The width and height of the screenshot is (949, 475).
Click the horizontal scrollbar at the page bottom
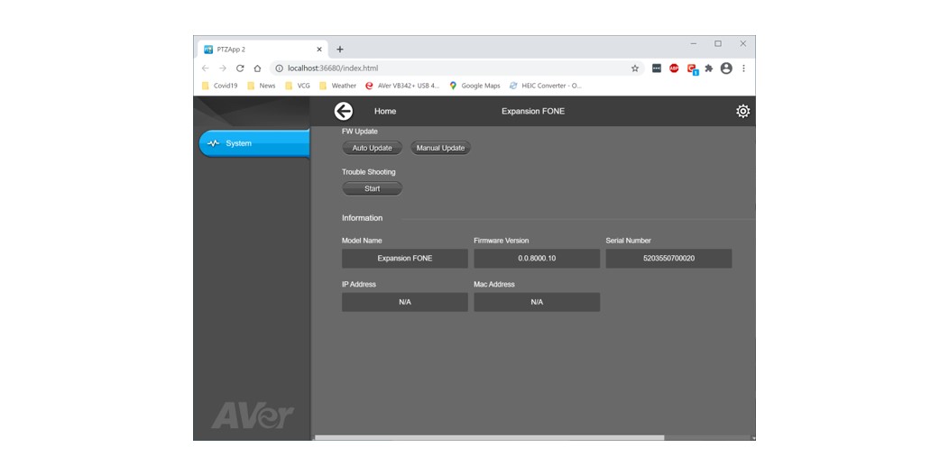click(489, 437)
